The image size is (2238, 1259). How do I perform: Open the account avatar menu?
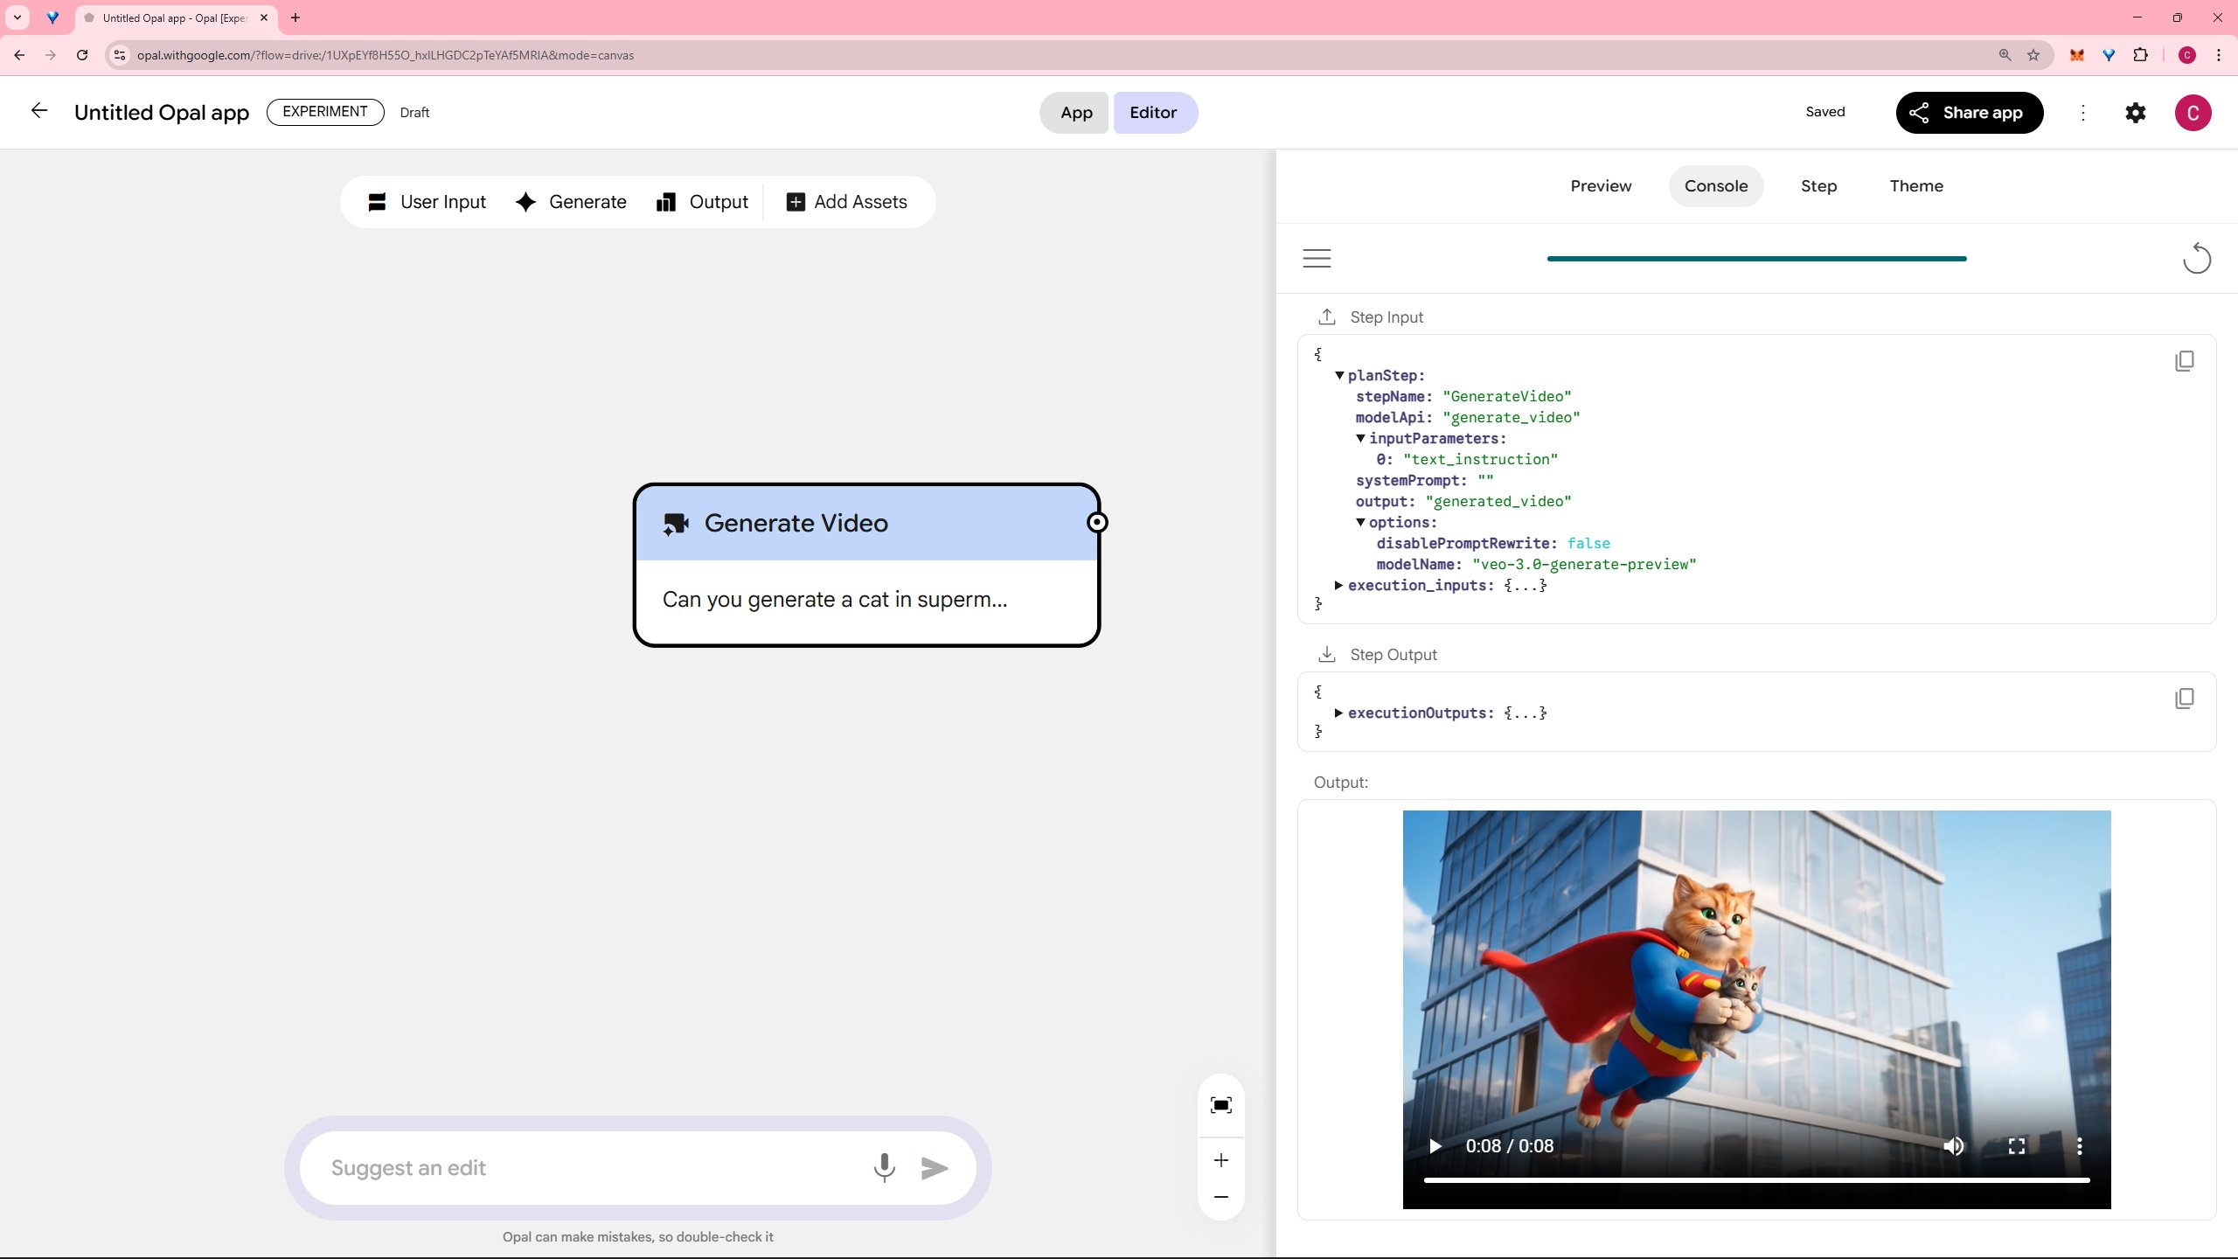coord(2193,113)
